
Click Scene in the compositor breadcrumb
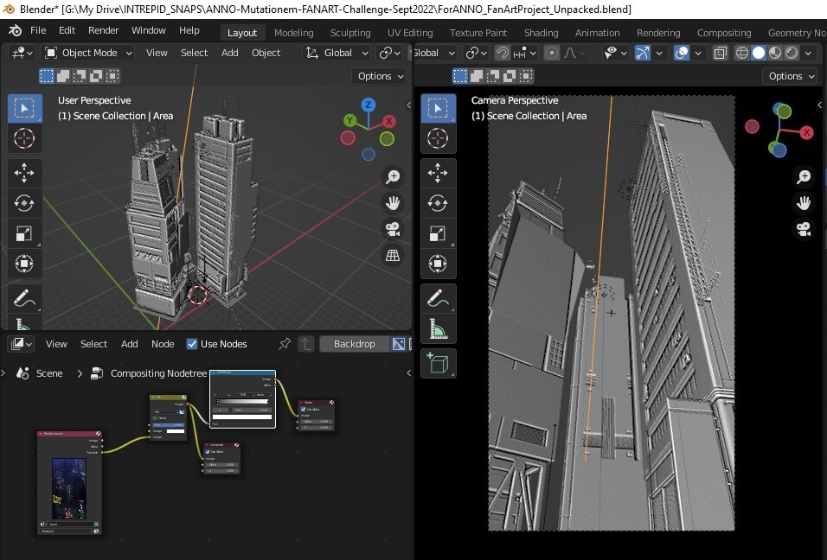(49, 373)
